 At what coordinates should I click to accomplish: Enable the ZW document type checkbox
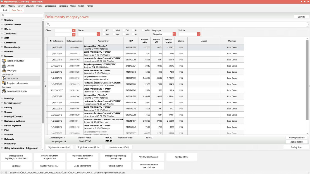pos(123,30)
